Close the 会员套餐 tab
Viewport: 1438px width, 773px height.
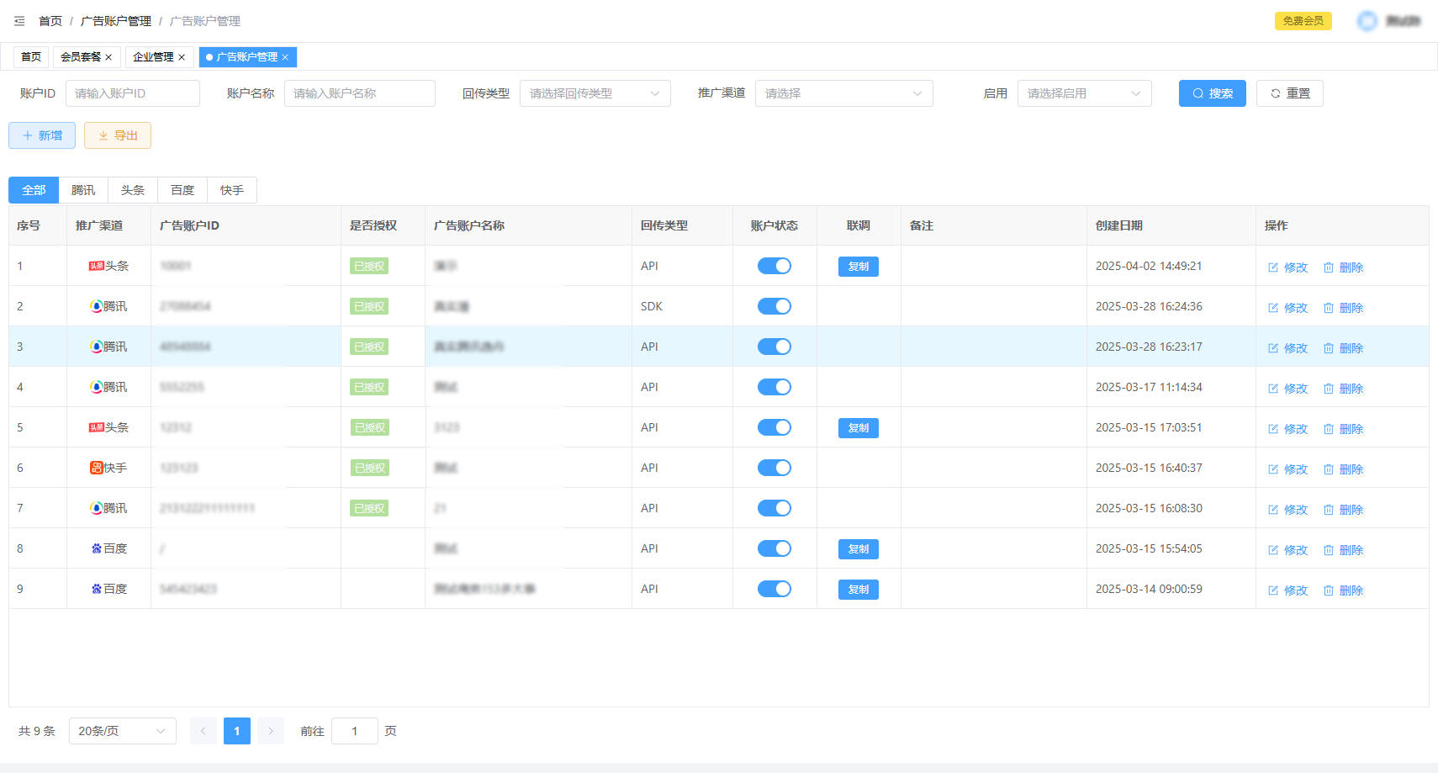108,57
